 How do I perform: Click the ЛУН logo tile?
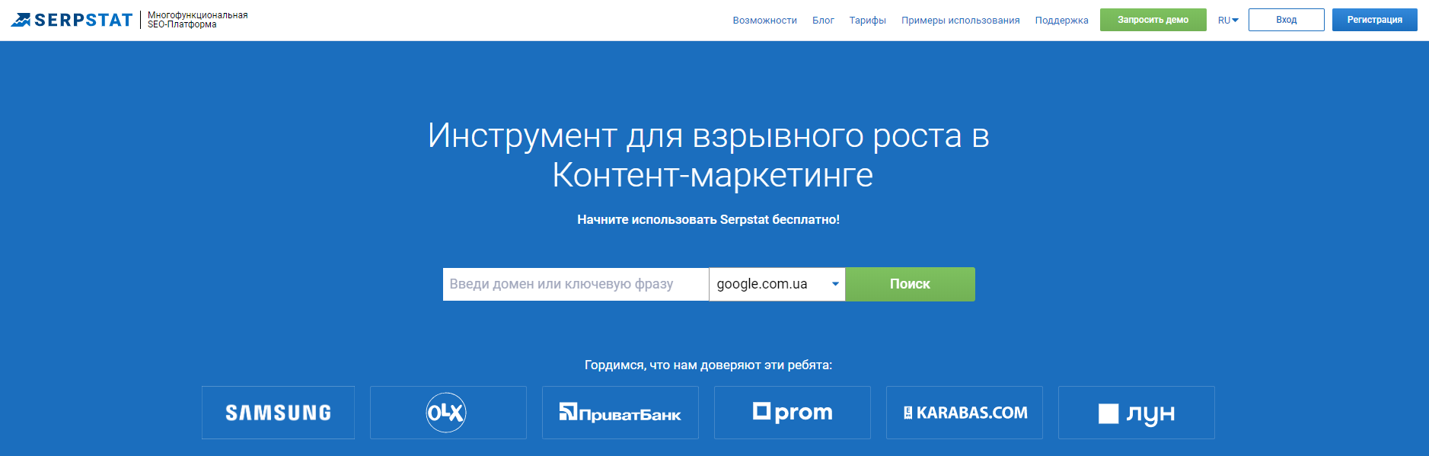coord(1136,413)
